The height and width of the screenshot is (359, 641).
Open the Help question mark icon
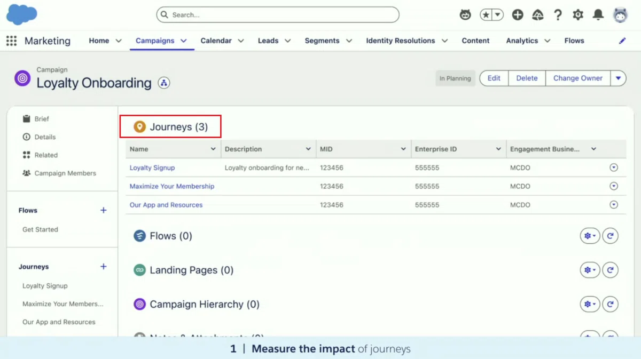(x=558, y=15)
